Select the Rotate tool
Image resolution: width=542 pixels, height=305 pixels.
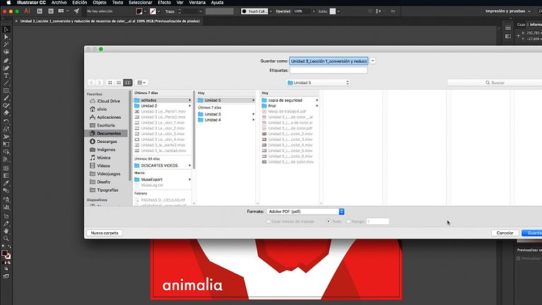coord(6,122)
